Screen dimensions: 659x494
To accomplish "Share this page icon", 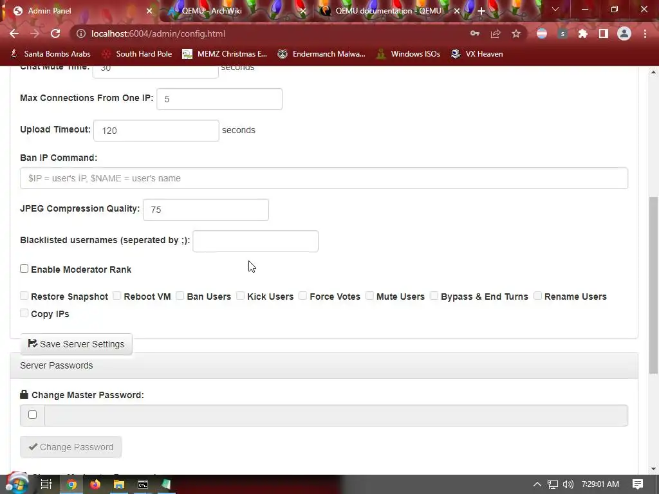I will point(496,33).
